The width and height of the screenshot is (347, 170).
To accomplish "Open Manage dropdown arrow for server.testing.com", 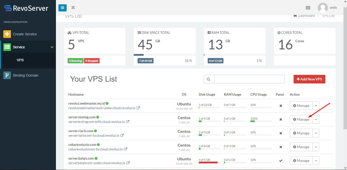I will click(x=316, y=119).
